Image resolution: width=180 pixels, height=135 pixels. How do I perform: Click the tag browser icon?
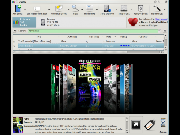[x=150, y=124]
